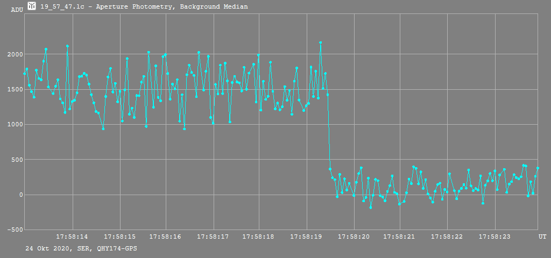The image size is (551, 258).
Task: Click the -500 label at the axis bottom
Action: point(15,230)
